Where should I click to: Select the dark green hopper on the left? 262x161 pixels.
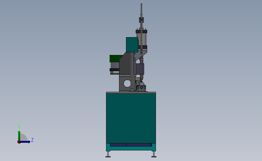[x=115, y=59]
